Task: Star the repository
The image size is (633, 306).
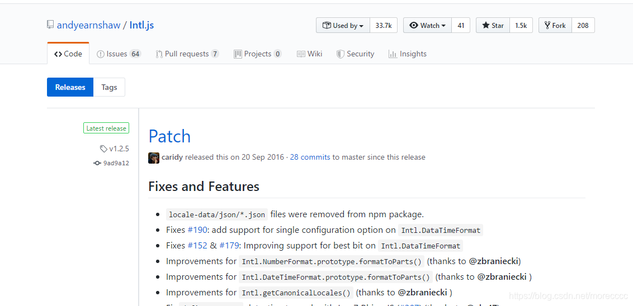Action: click(x=493, y=25)
